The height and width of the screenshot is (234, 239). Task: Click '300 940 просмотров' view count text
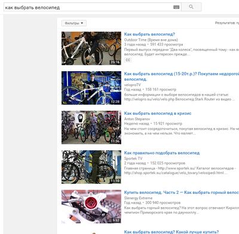[x=163, y=202]
